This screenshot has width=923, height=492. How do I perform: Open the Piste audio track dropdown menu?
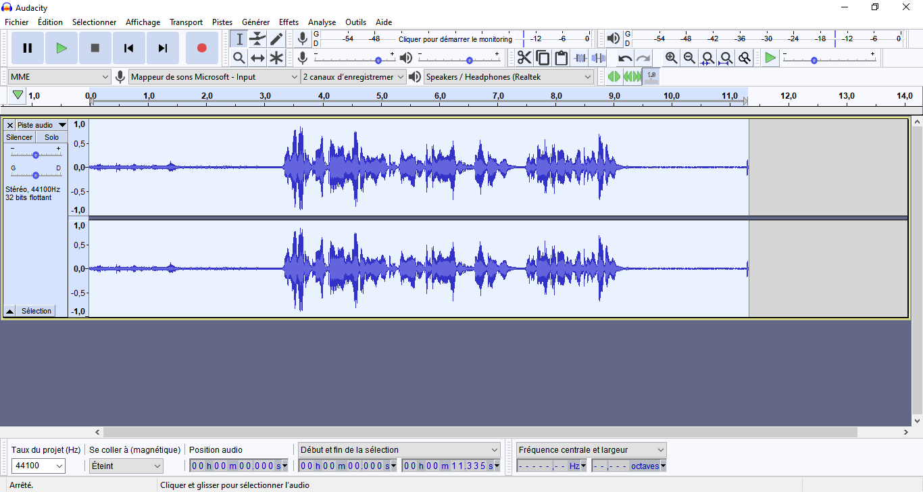pos(42,125)
